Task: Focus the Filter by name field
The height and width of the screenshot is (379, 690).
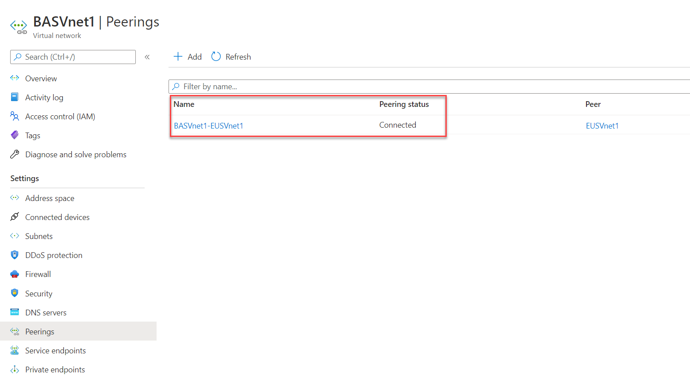Action: [x=429, y=87]
